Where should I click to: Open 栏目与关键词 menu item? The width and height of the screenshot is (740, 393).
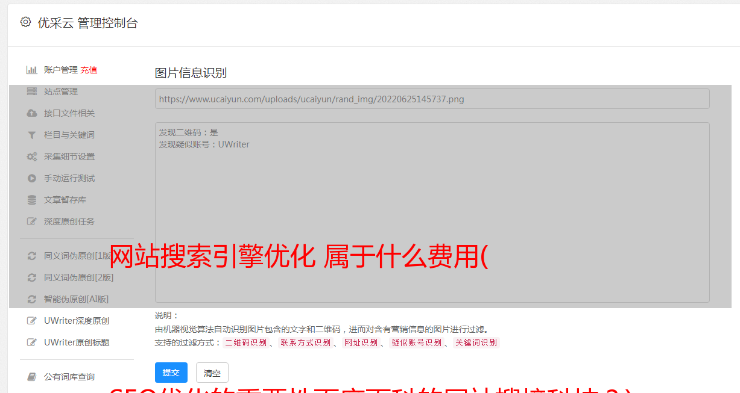coord(69,135)
